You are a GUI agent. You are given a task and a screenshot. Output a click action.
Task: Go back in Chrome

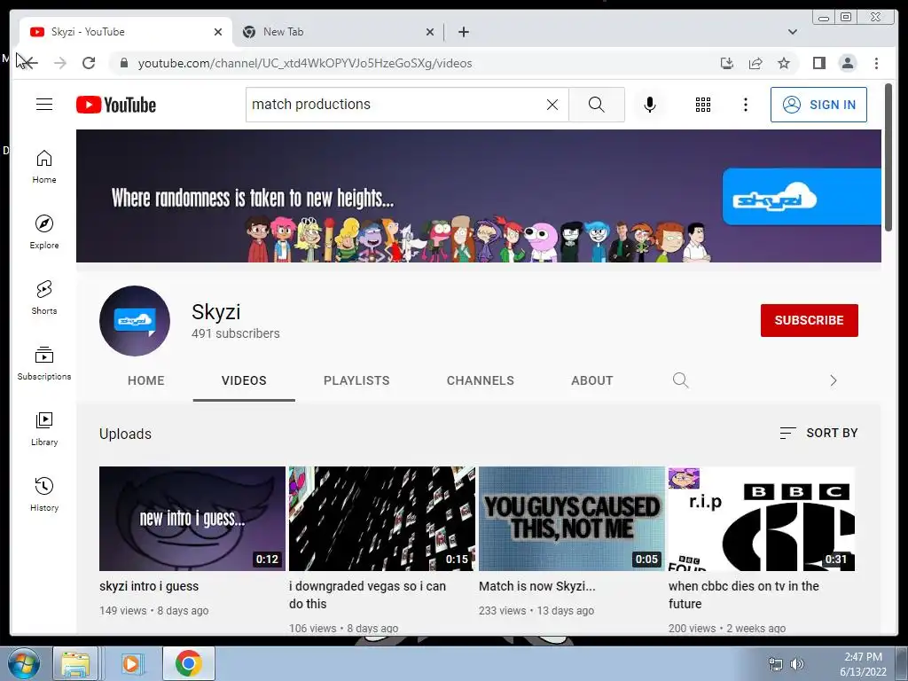pyautogui.click(x=29, y=63)
